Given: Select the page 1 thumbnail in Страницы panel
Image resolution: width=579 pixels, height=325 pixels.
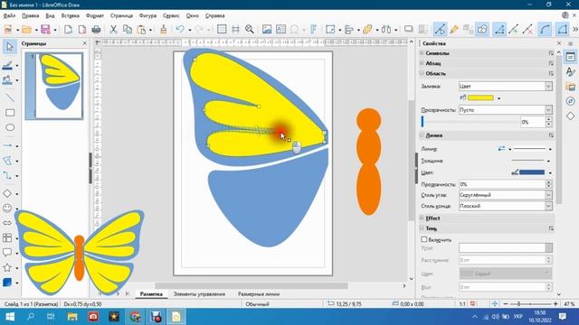Looking at the screenshot, I should tap(54, 86).
